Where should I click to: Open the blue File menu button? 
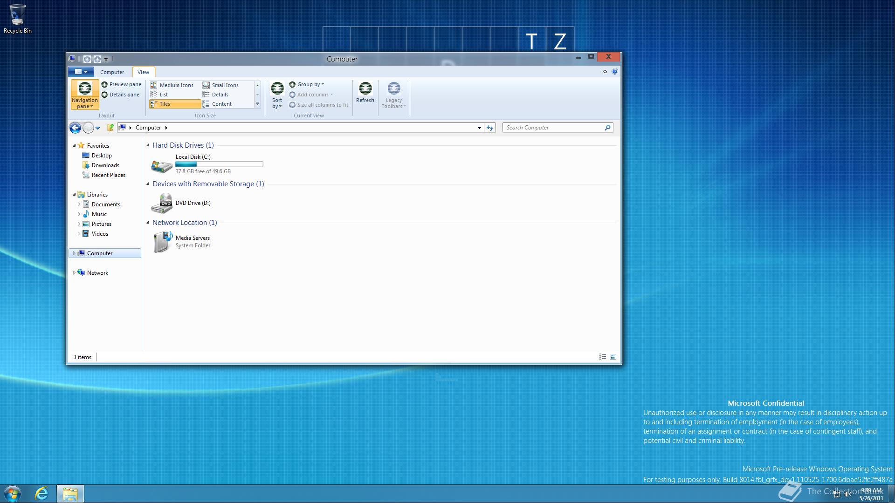(x=81, y=72)
